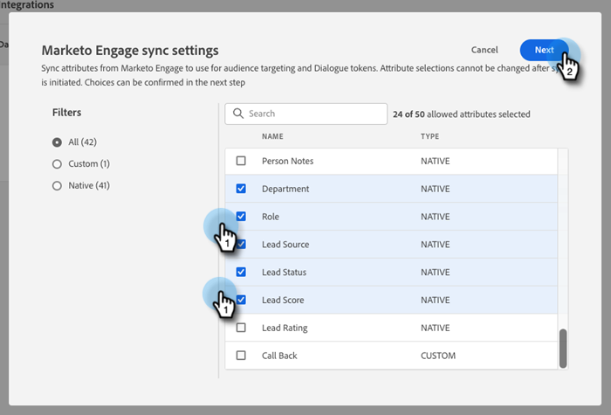The image size is (611, 415).
Task: Click the TYPE column header
Action: click(429, 136)
